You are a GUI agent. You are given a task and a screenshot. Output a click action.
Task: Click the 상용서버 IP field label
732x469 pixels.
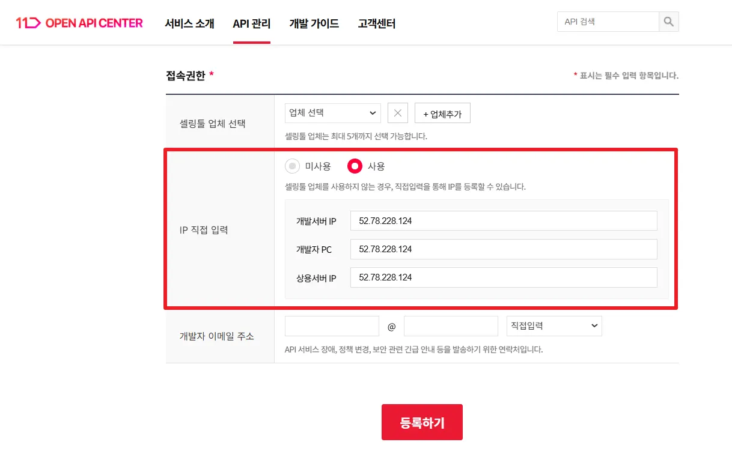[x=316, y=279]
